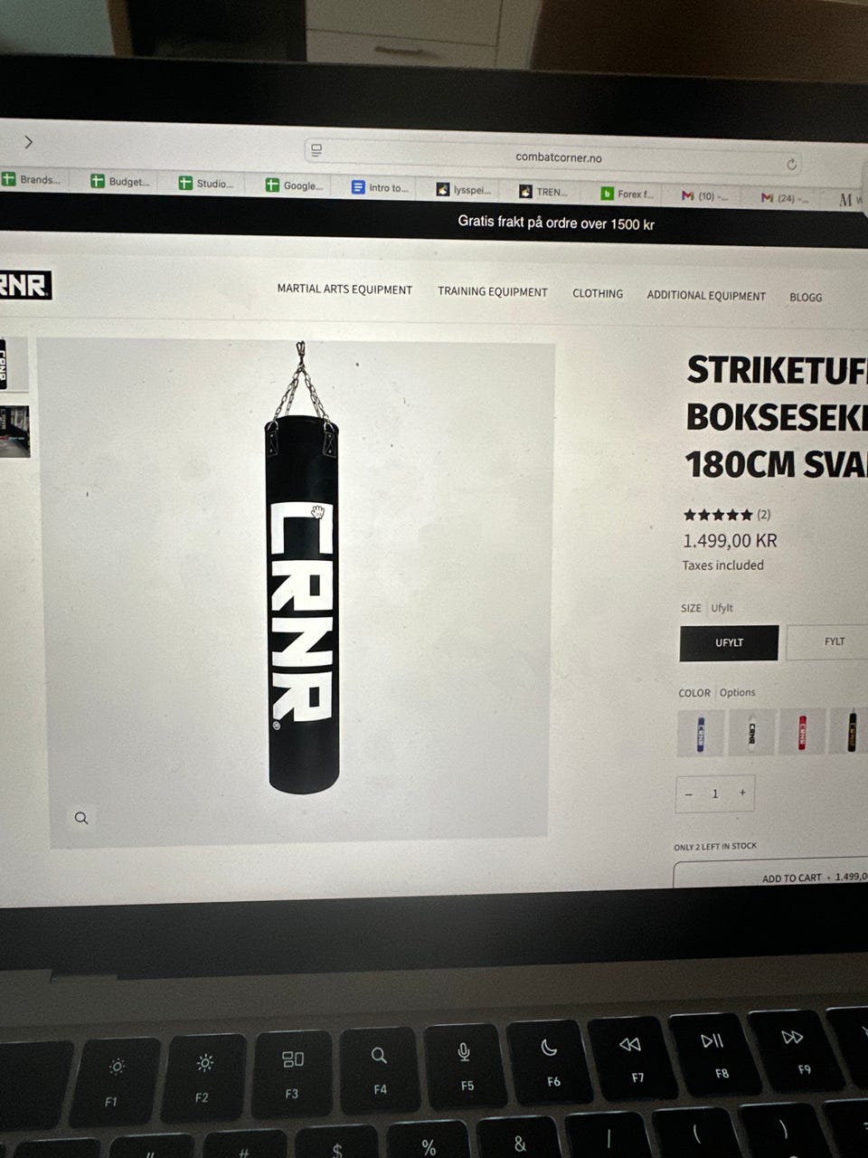Click the CRNR logo in header
Image resolution: width=868 pixels, height=1158 pixels.
coord(24,285)
